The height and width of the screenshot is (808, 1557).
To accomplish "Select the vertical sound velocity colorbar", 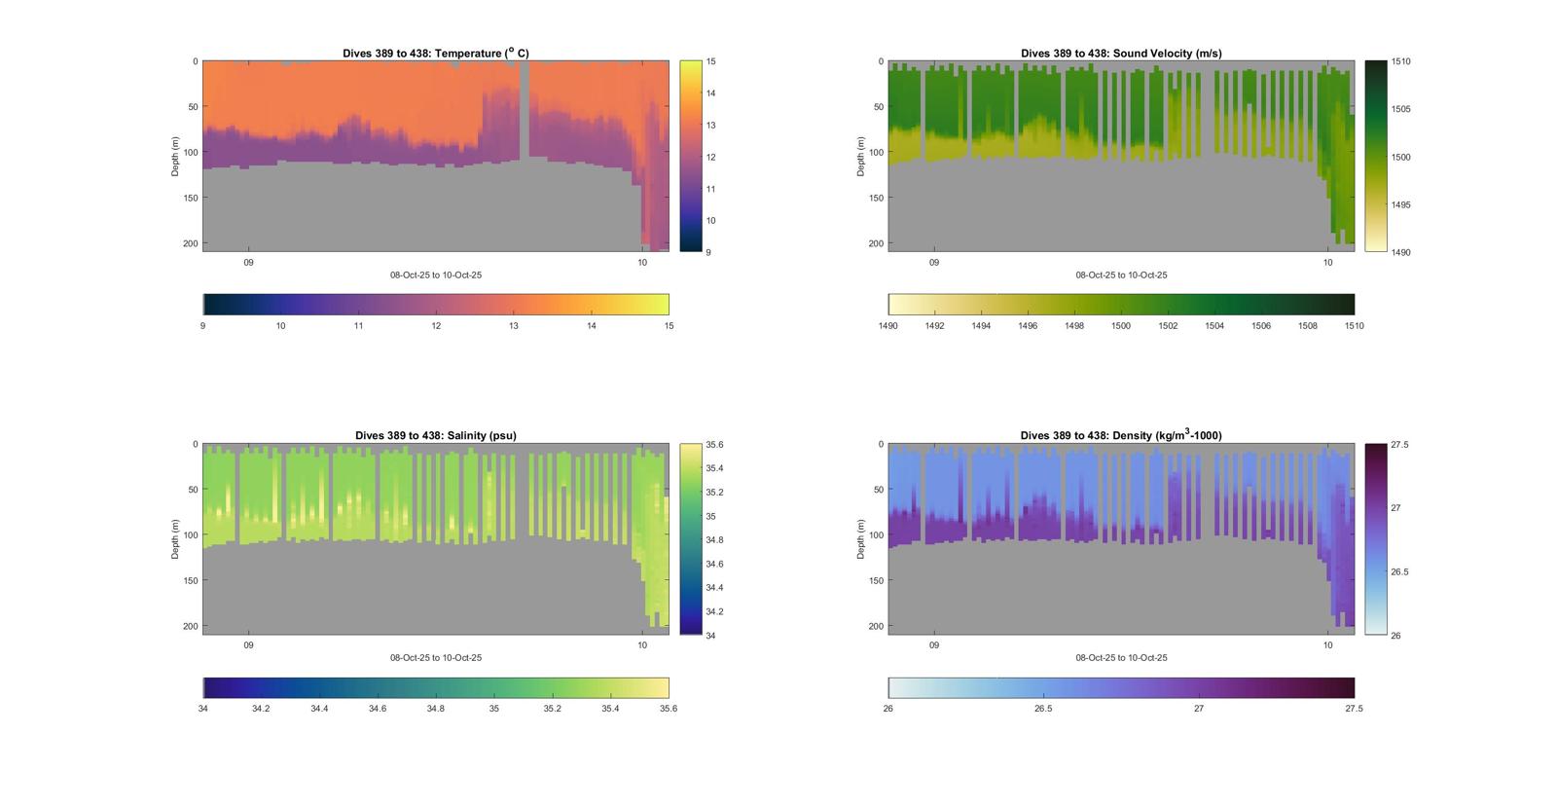I will (1375, 156).
